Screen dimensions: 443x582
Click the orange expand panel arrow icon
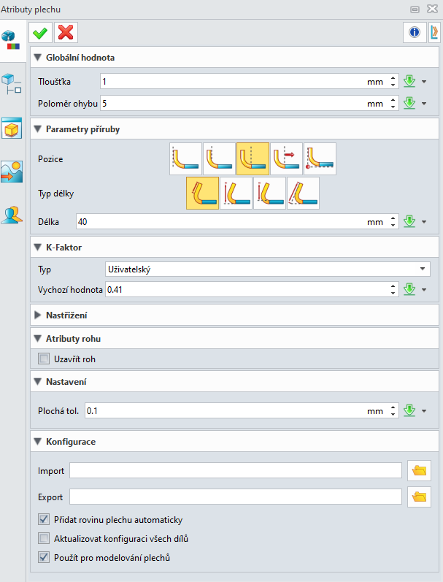tap(434, 32)
